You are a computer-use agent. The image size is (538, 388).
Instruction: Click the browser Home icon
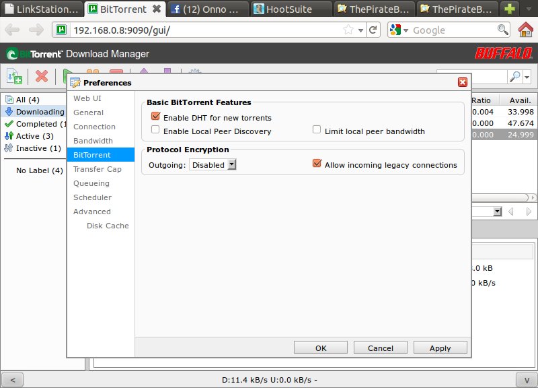pyautogui.click(x=525, y=30)
